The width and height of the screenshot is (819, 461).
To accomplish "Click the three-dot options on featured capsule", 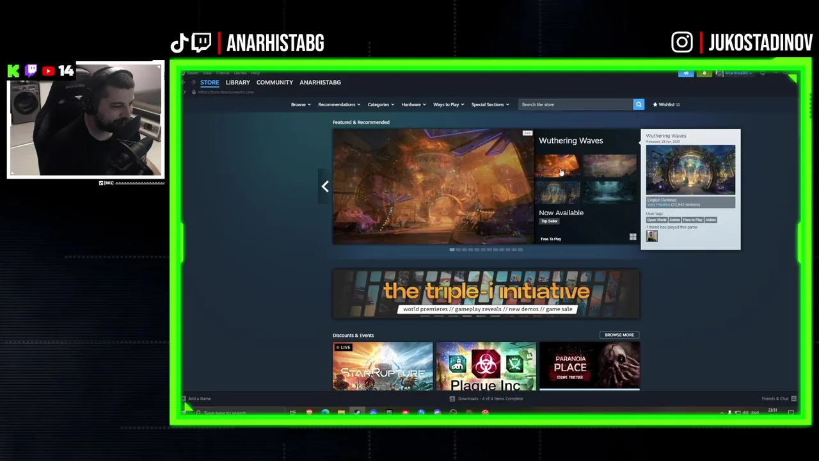I will [527, 133].
